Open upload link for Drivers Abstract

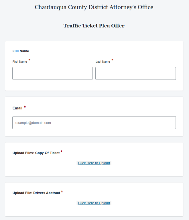(x=94, y=203)
